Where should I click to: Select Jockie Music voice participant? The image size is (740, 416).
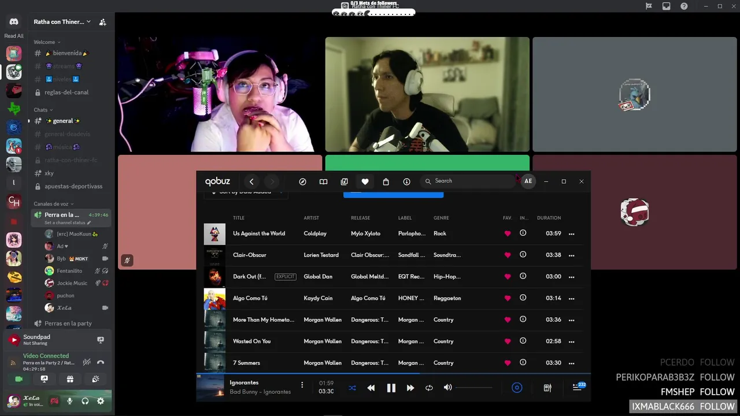click(x=72, y=283)
